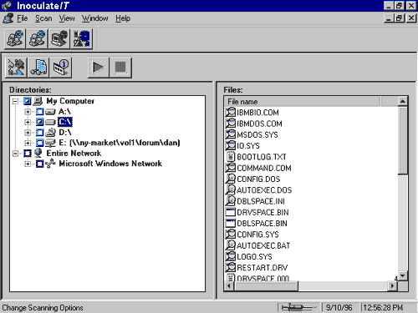Open the File menu

22,18
